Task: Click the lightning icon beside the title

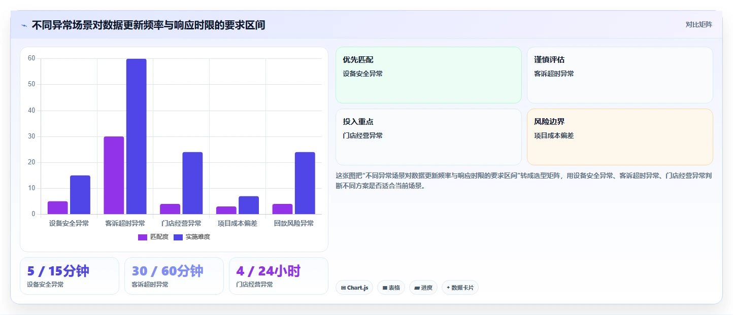Action: click(24, 25)
